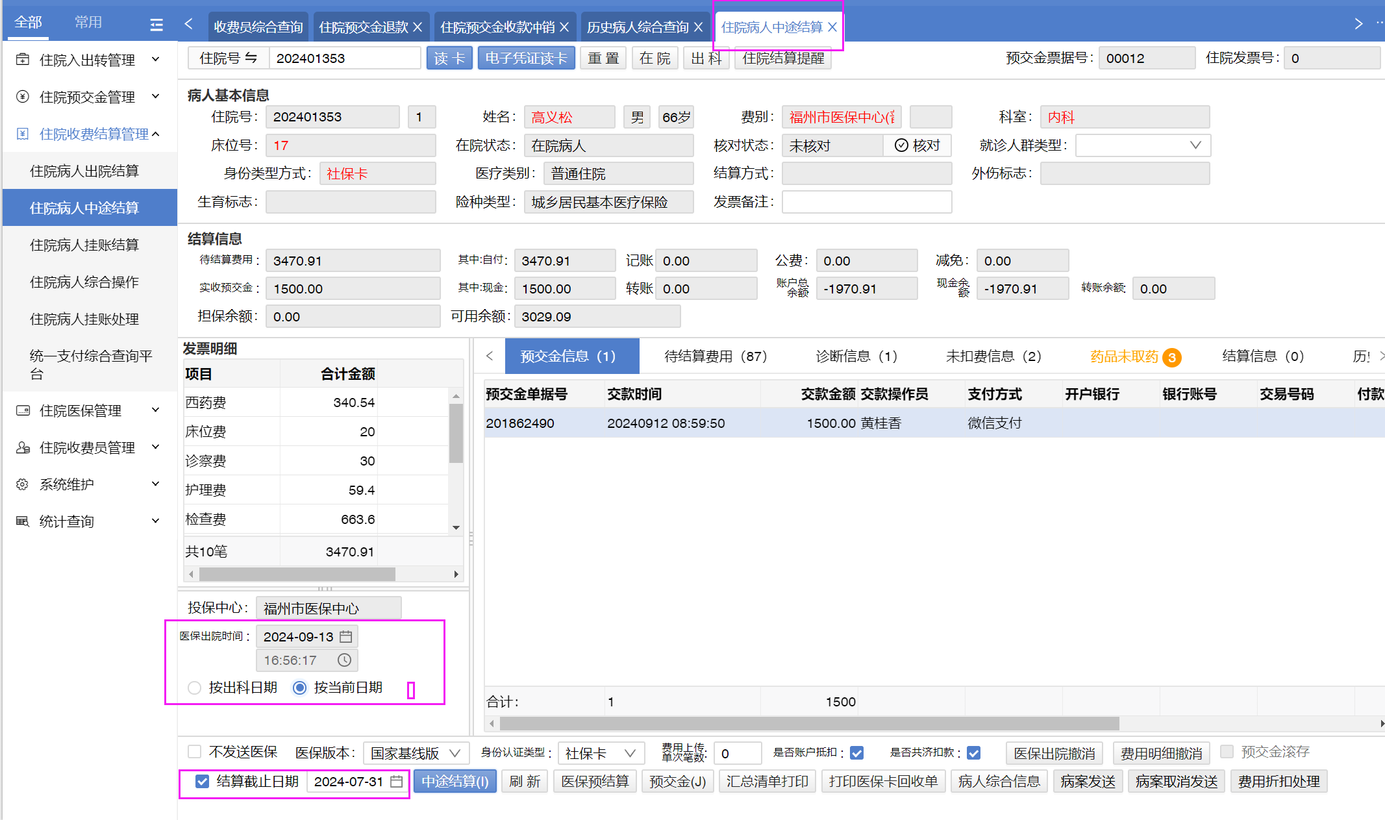Click the 电子凭证读卡 button
Image resolution: width=1385 pixels, height=820 pixels.
[x=526, y=58]
